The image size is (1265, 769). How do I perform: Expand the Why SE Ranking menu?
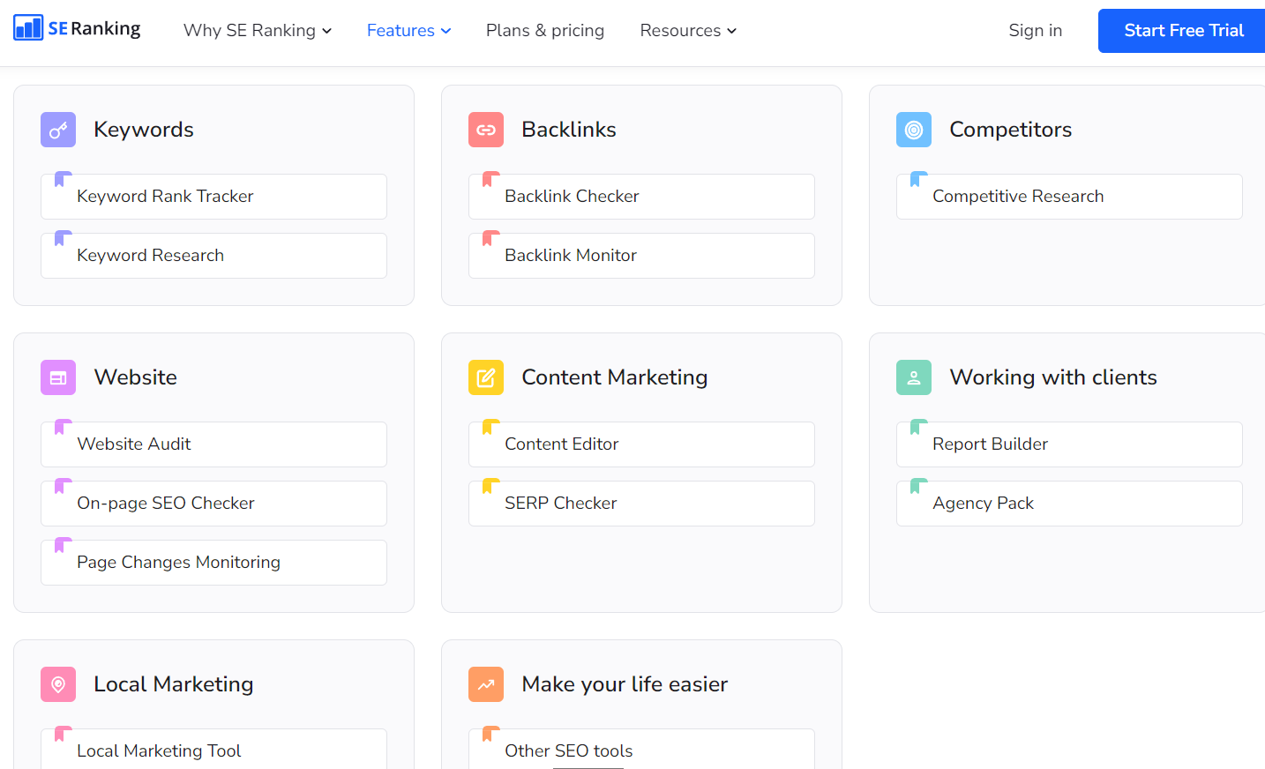coord(257,30)
